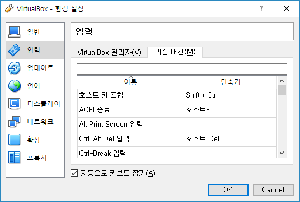Viewport: 300px width, 202px height.
Task: Select 업데이트 label in sidebar
Action: click(40, 68)
